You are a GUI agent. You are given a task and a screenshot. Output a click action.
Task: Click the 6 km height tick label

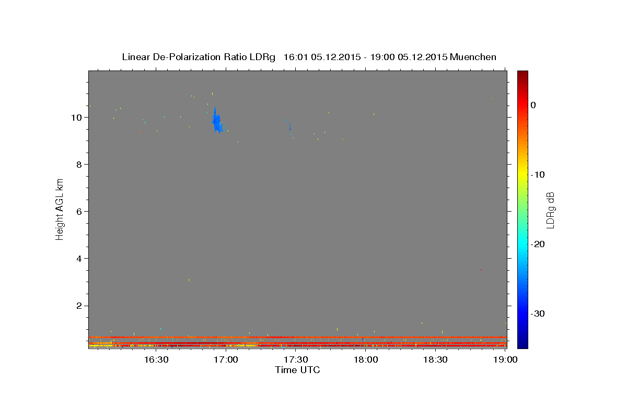click(79, 212)
